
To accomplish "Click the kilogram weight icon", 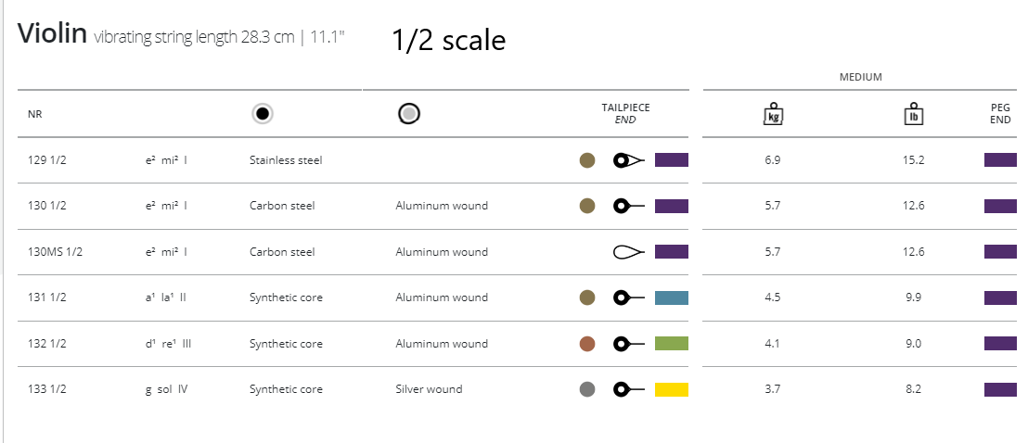I will 772,115.
